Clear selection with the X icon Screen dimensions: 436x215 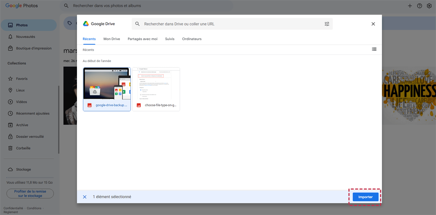pyautogui.click(x=85, y=197)
